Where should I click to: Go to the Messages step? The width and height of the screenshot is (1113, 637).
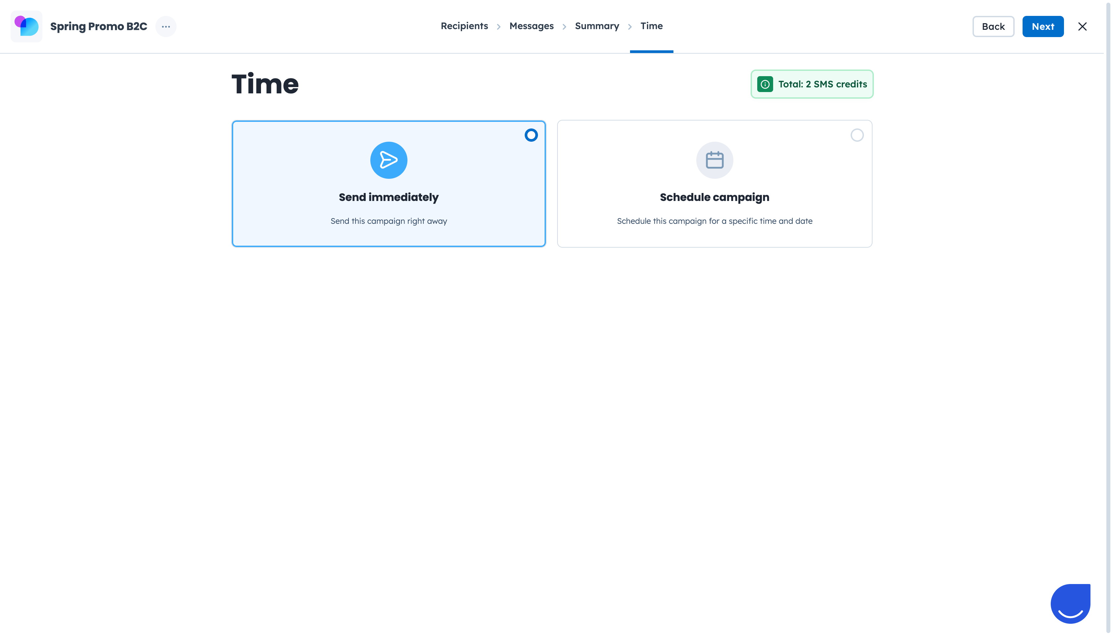click(531, 26)
